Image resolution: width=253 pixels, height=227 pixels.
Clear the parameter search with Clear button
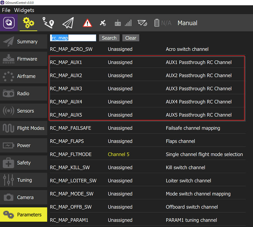[130, 38]
